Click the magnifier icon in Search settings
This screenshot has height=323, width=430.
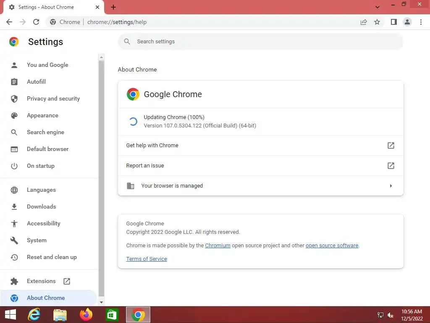coord(127,42)
